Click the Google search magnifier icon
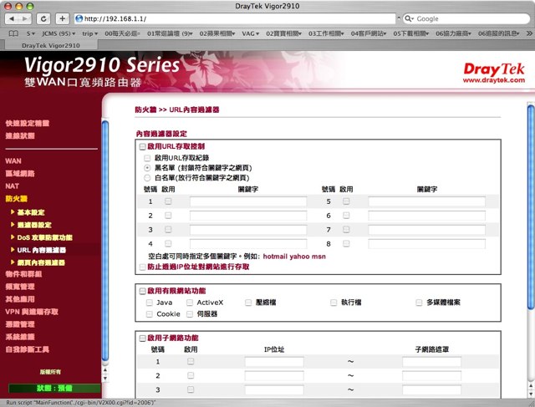Image resolution: width=535 pixels, height=407 pixels. point(409,18)
